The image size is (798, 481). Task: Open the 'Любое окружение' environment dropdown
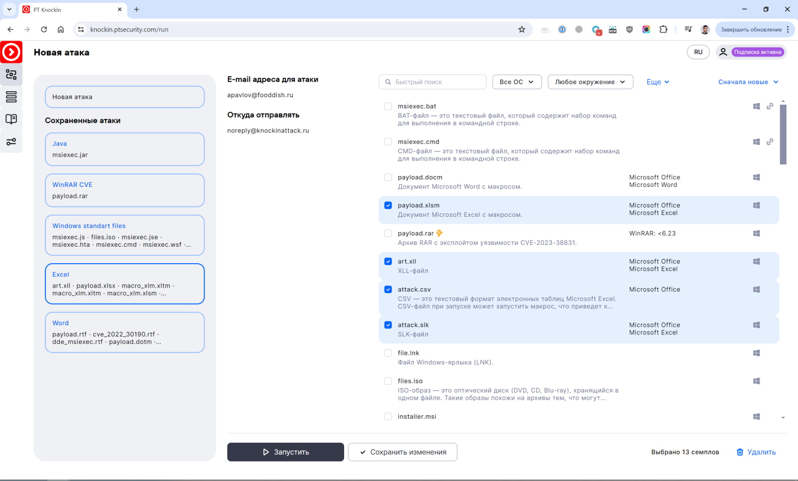[x=591, y=82]
